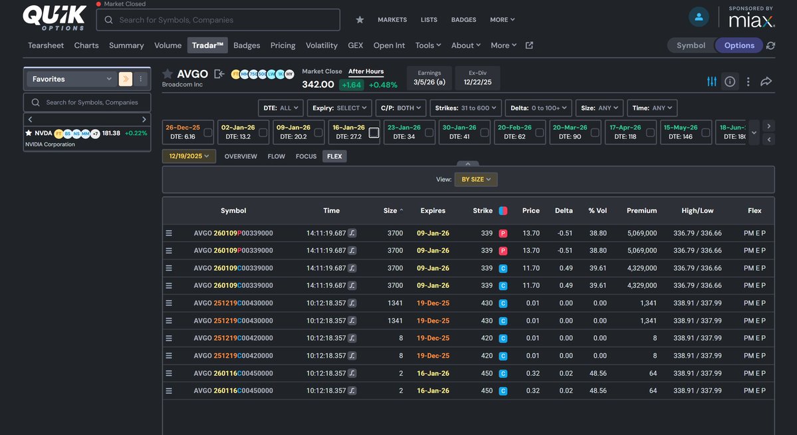Click the C call badge on first 450 strike row

click(x=503, y=373)
